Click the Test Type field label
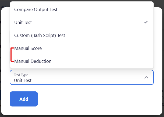 [x=21, y=75]
